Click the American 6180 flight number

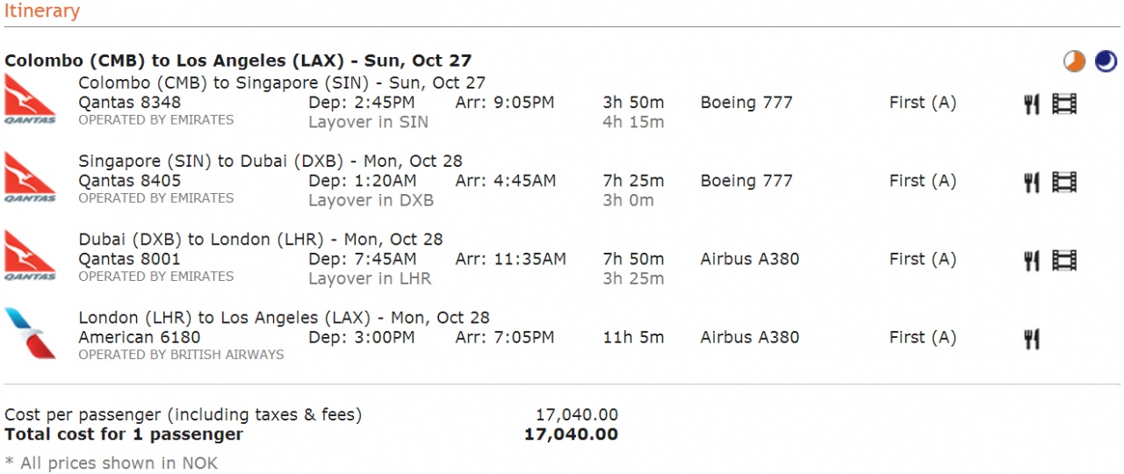(x=140, y=337)
